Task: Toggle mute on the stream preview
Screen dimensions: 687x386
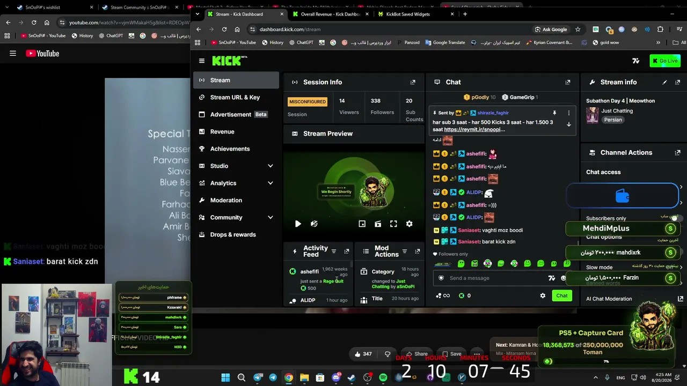Action: click(314, 224)
